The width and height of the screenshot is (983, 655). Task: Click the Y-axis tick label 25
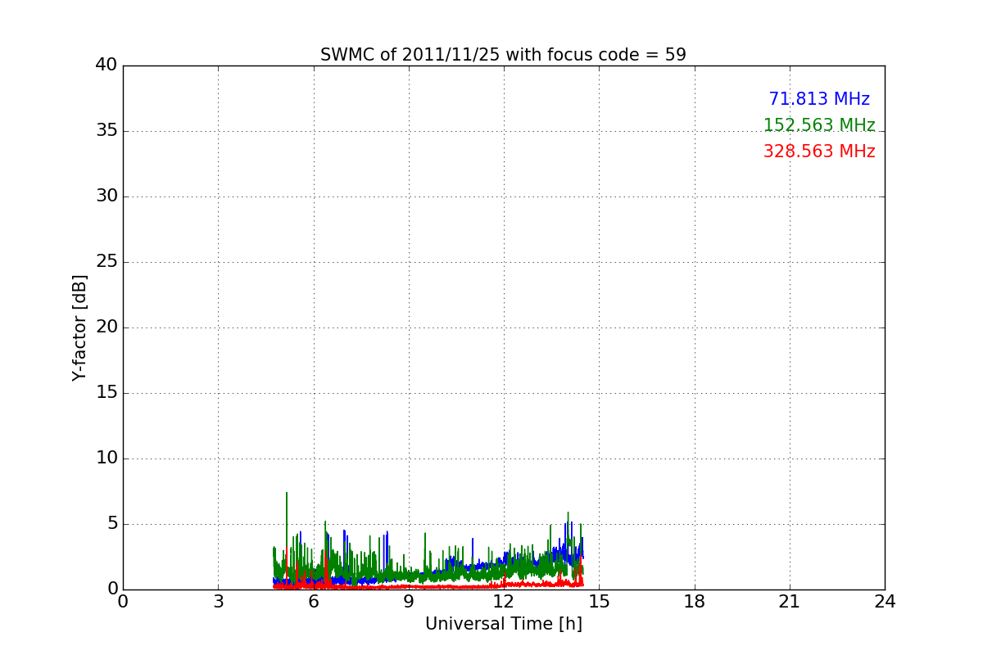click(x=106, y=262)
